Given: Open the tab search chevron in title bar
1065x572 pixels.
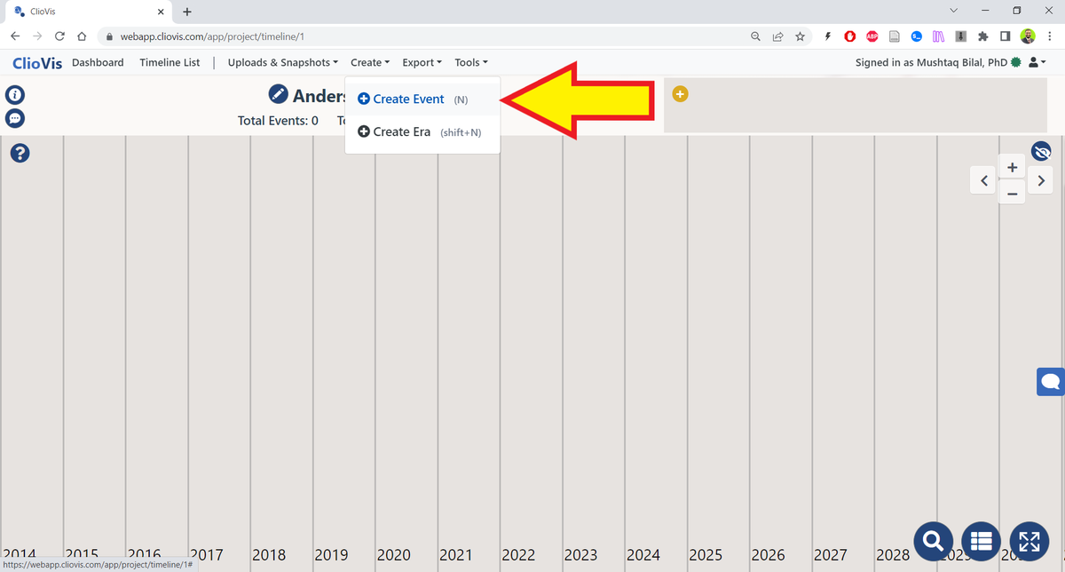Looking at the screenshot, I should [954, 11].
